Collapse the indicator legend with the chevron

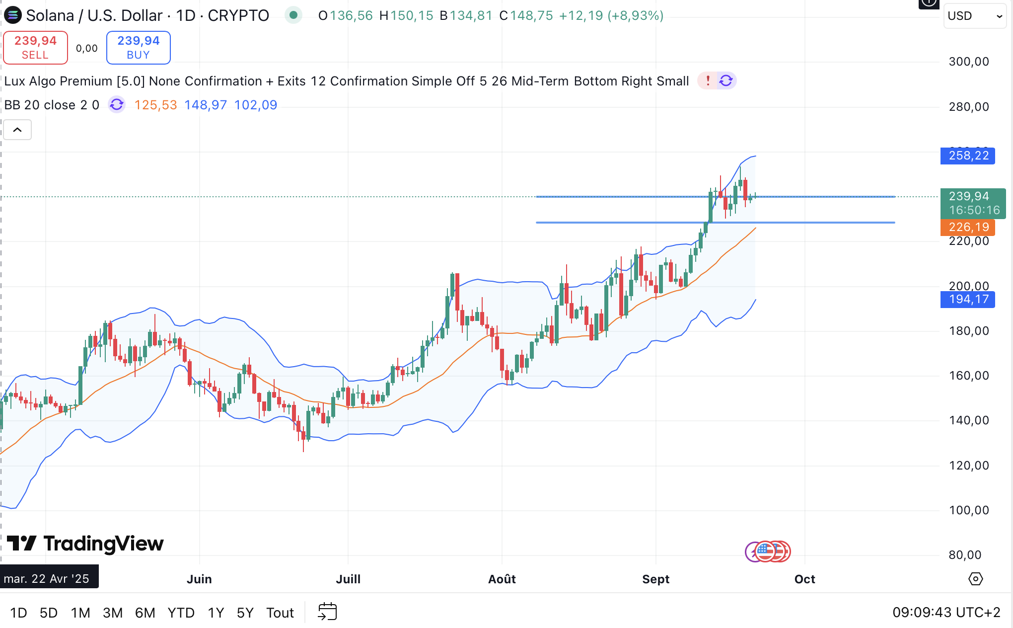(17, 130)
